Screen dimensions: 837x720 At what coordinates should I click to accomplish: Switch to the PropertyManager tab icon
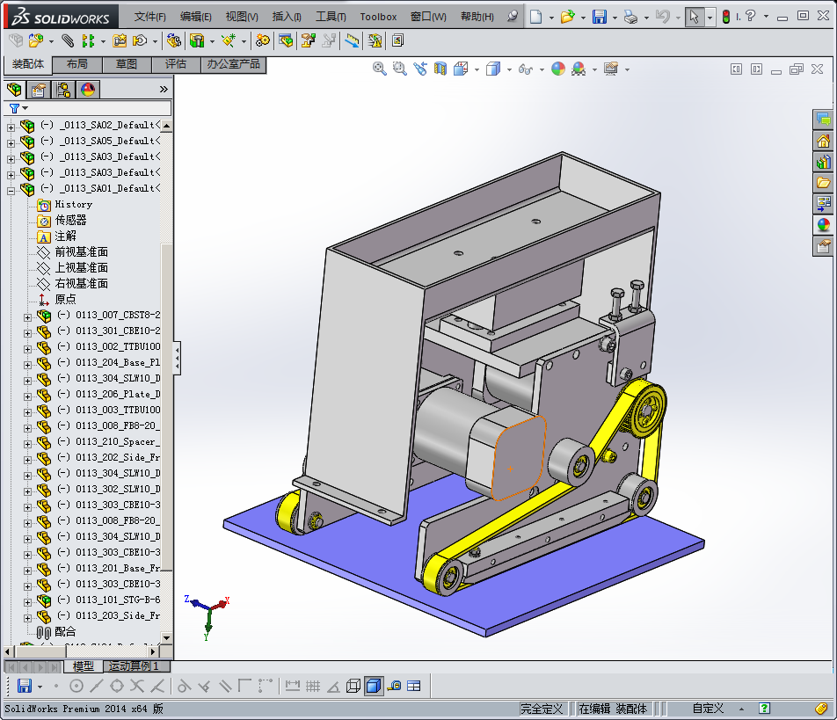tap(39, 90)
